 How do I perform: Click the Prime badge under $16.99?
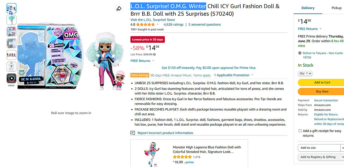[189, 162]
